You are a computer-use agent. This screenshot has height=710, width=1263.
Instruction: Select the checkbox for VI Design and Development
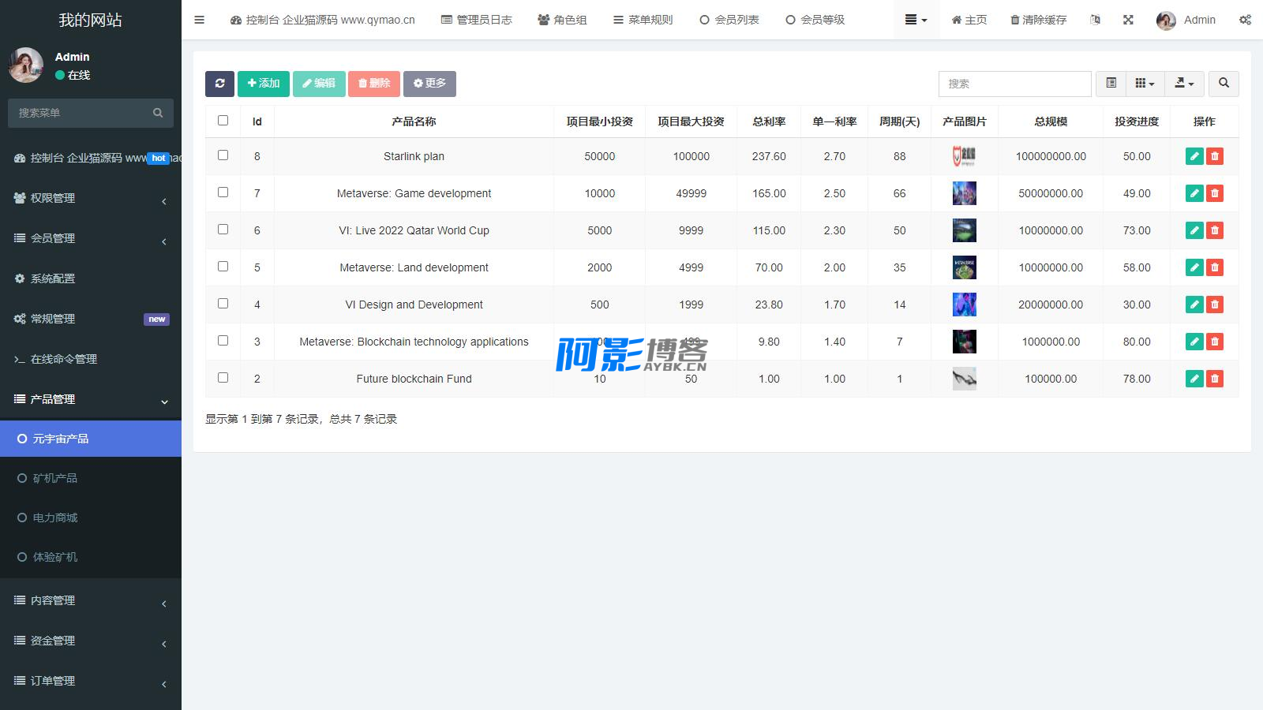click(x=223, y=304)
